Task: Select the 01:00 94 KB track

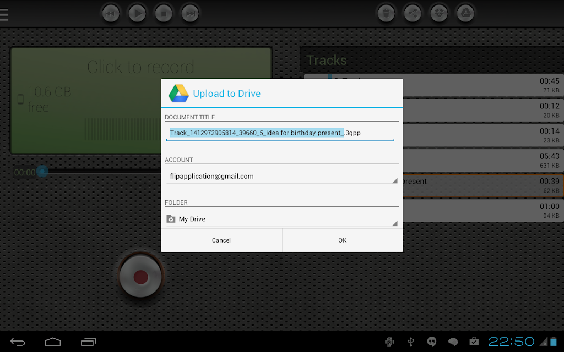Action: click(482, 211)
